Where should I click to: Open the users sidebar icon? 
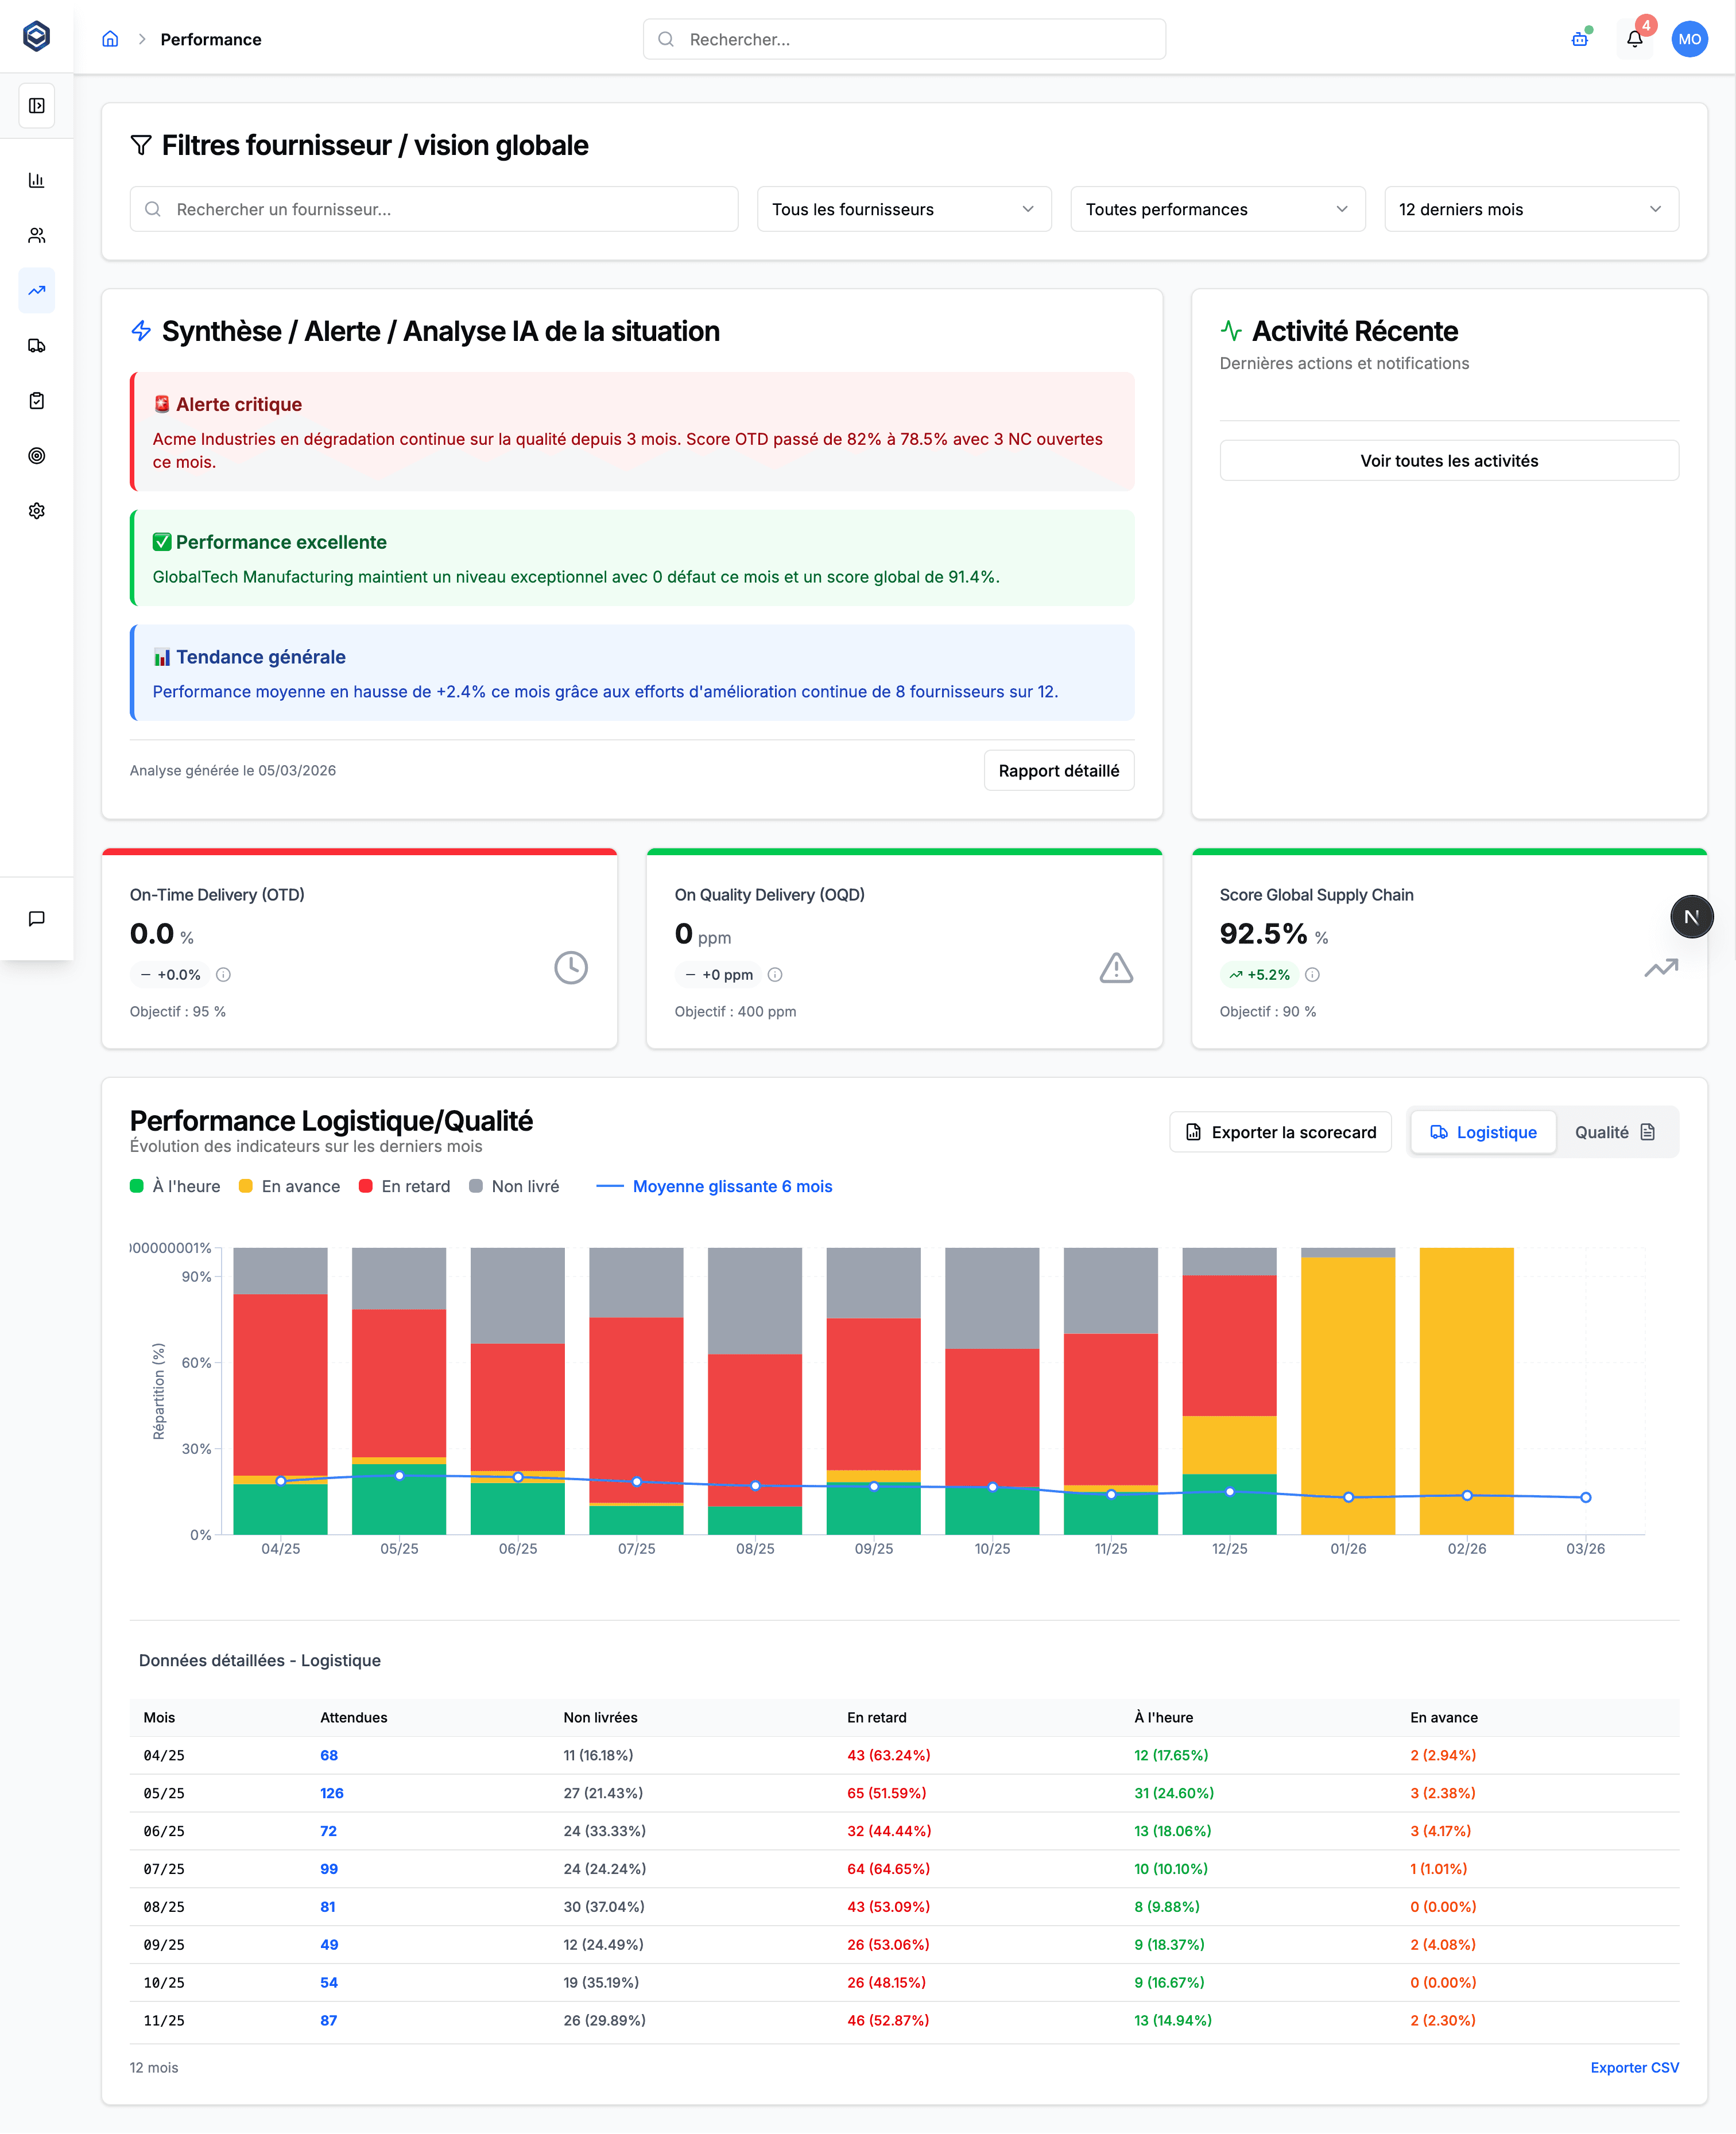[x=37, y=236]
